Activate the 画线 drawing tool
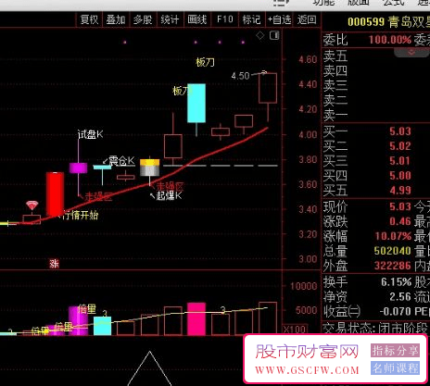 [197, 19]
